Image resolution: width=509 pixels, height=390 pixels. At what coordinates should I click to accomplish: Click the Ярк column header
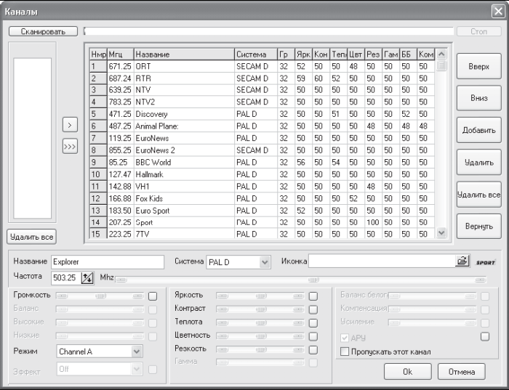pos(303,54)
